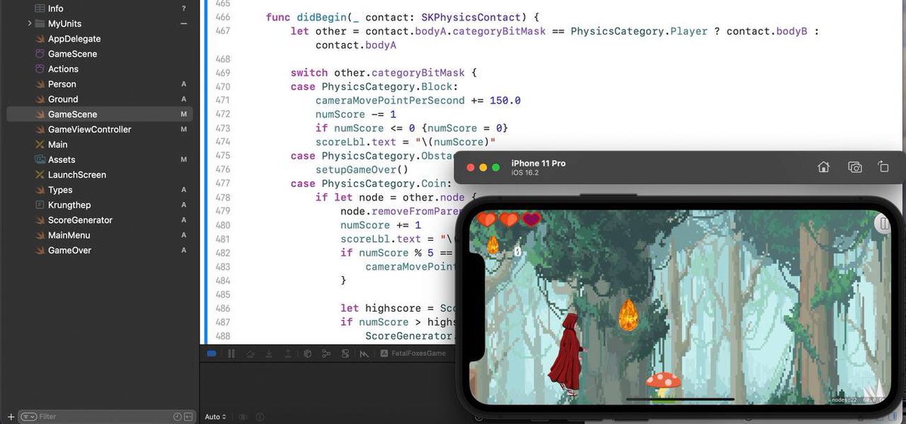Toggle recent files filter clock icon

point(177,416)
